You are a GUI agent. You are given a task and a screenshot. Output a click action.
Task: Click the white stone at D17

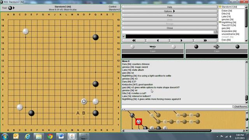tap(26, 31)
